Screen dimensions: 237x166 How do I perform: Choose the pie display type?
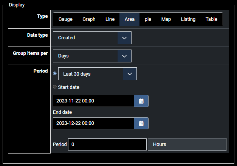click(148, 19)
